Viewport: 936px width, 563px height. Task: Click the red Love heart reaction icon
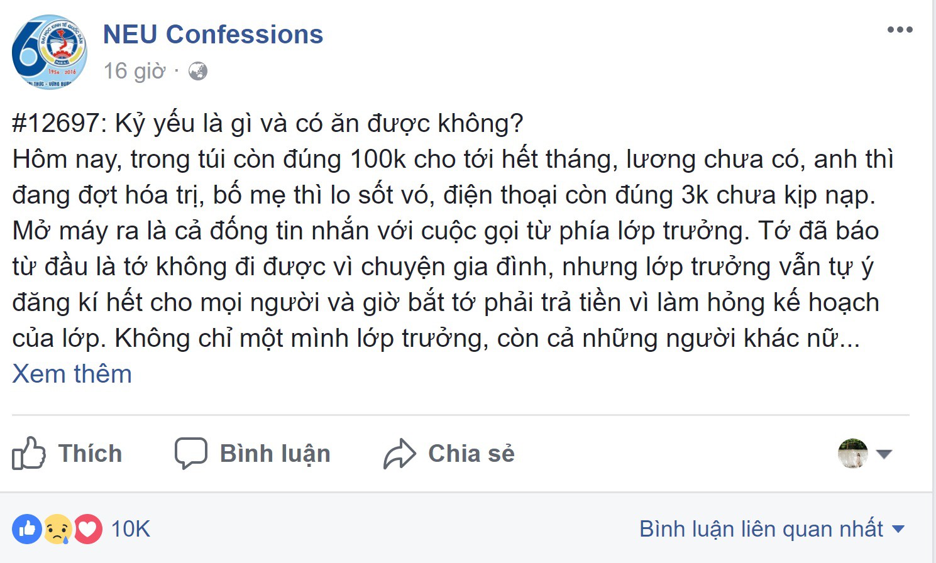point(87,528)
